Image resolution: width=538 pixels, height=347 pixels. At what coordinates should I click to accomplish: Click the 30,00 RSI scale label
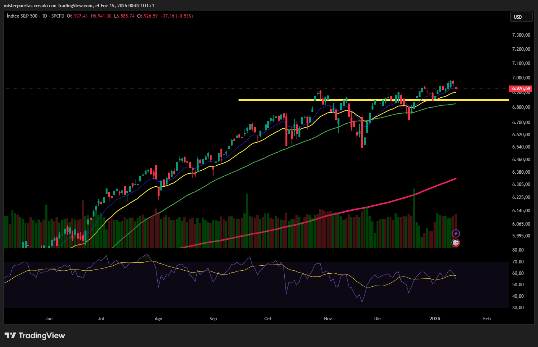pos(518,308)
